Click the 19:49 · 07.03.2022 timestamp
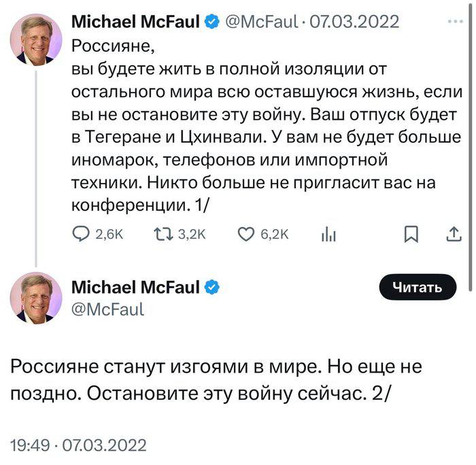 click(x=79, y=445)
